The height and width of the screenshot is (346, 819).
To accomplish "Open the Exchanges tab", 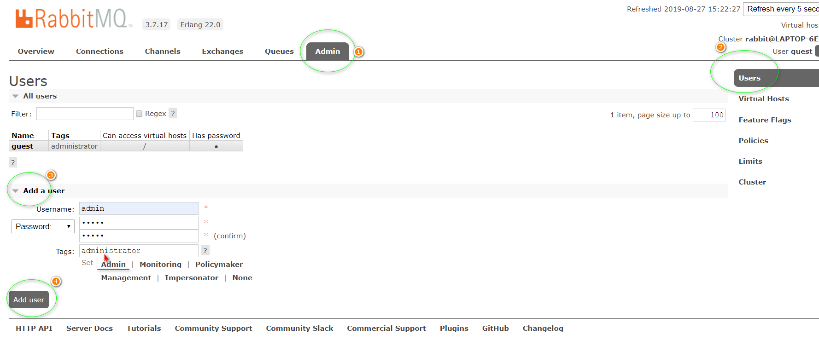I will point(222,52).
